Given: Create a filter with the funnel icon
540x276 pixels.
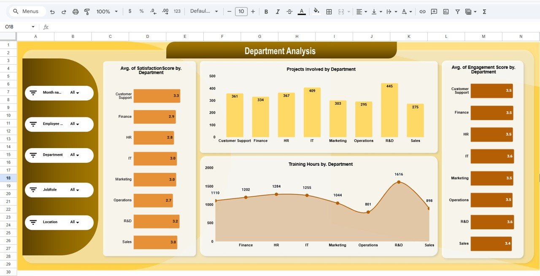Looking at the screenshot, I should coord(457,12).
